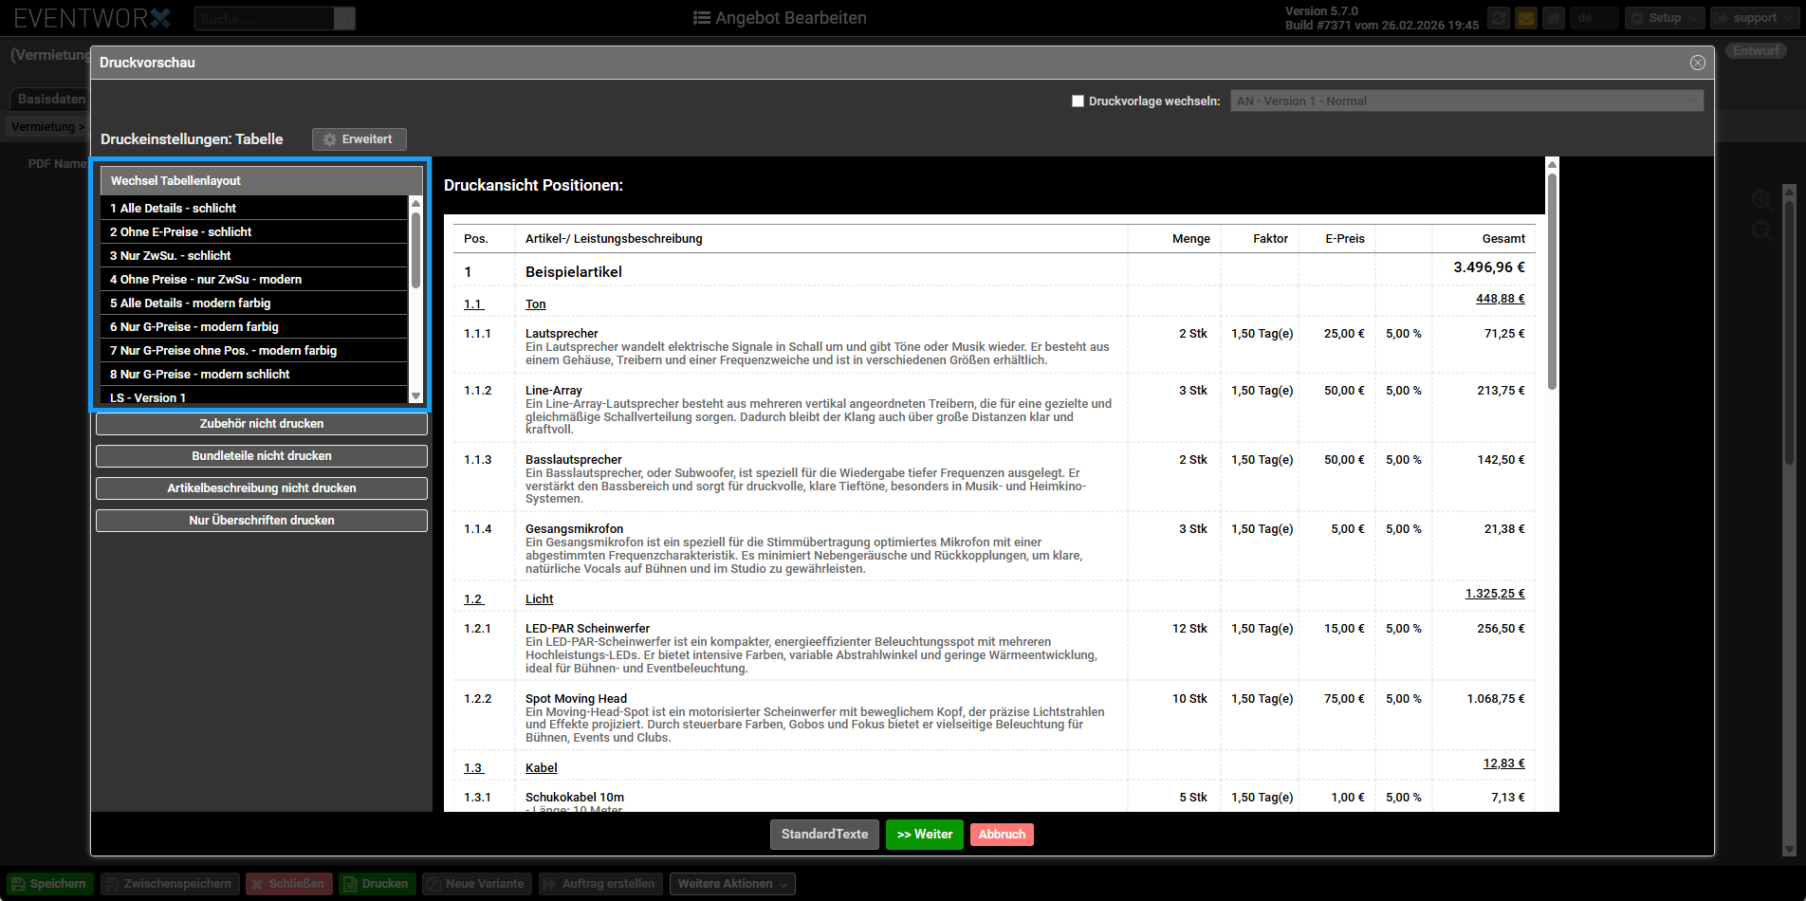Click the StandardTexte button
Image resolution: width=1806 pixels, height=901 pixels.
pos(824,835)
